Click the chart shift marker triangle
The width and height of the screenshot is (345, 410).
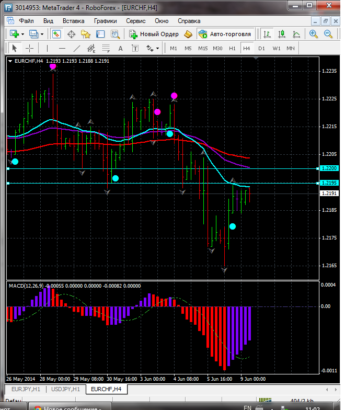coord(256,59)
